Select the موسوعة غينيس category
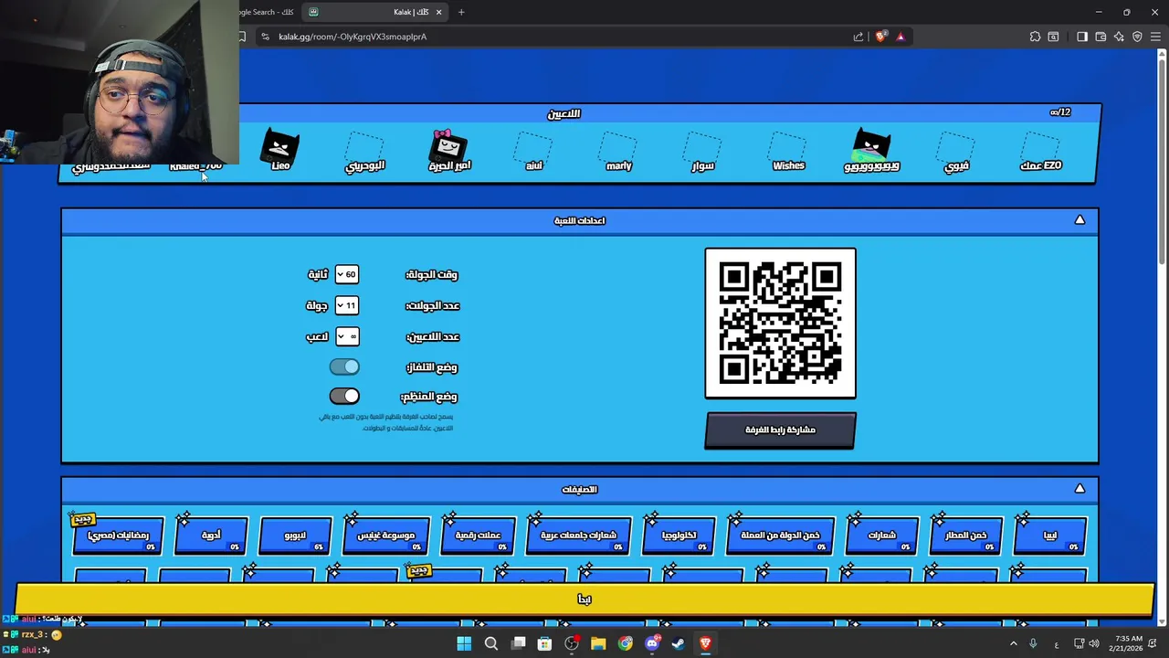Image resolution: width=1169 pixels, height=658 pixels. click(386, 536)
